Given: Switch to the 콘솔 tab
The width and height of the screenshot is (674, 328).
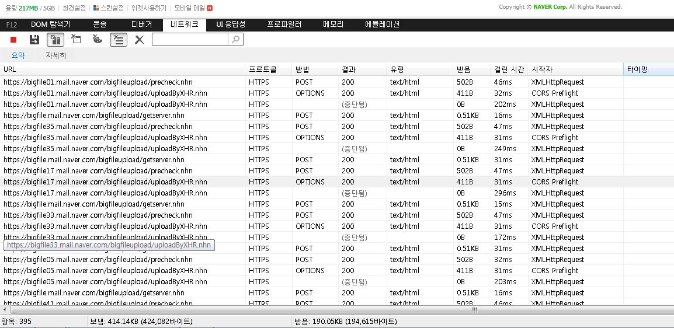Looking at the screenshot, I should [x=100, y=25].
